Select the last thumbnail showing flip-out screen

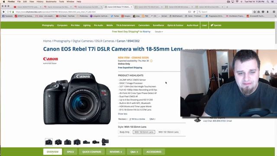tap(105, 142)
